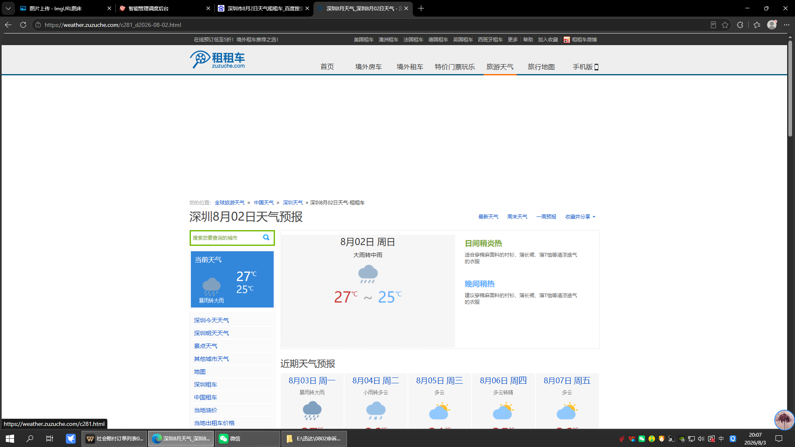This screenshot has height=447, width=795.
Task: Open 境外租车 navigation item
Action: tap(410, 67)
